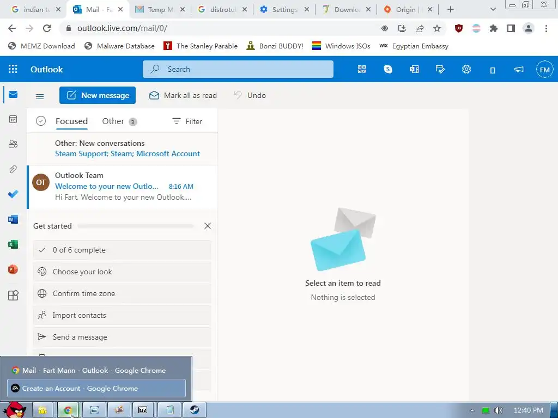Open Chrome three-dot menu
Image resolution: width=558 pixels, height=418 pixels.
click(x=546, y=28)
